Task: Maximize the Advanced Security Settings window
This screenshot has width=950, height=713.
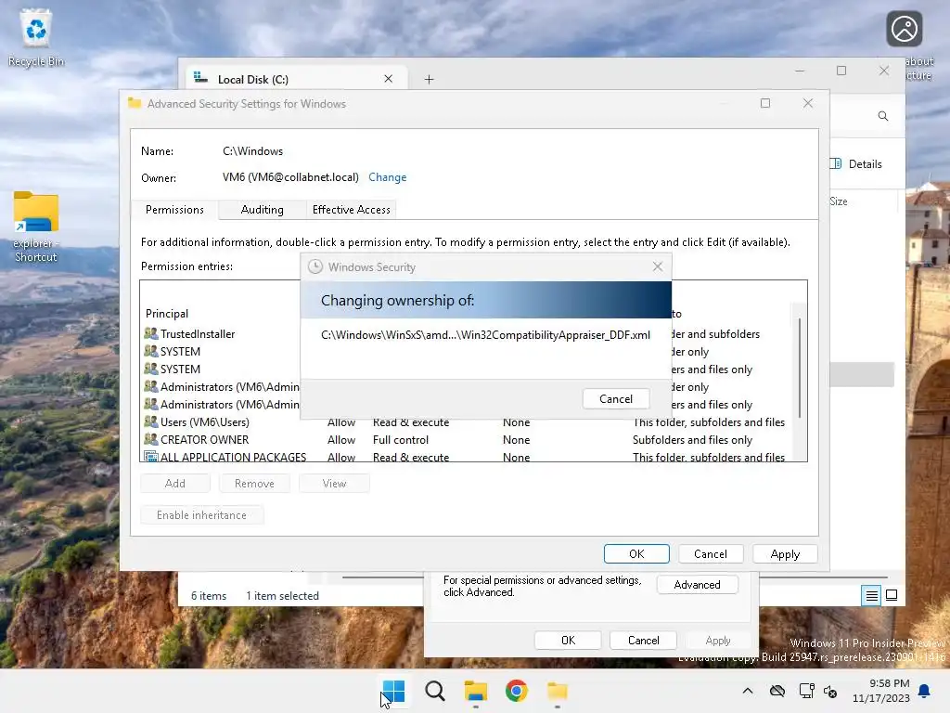Action: tap(765, 103)
